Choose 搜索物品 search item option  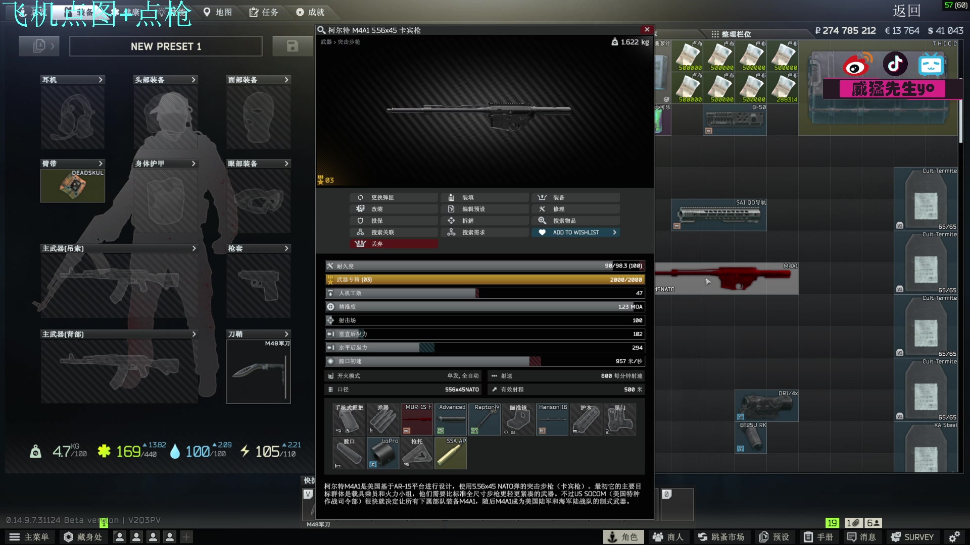(575, 221)
